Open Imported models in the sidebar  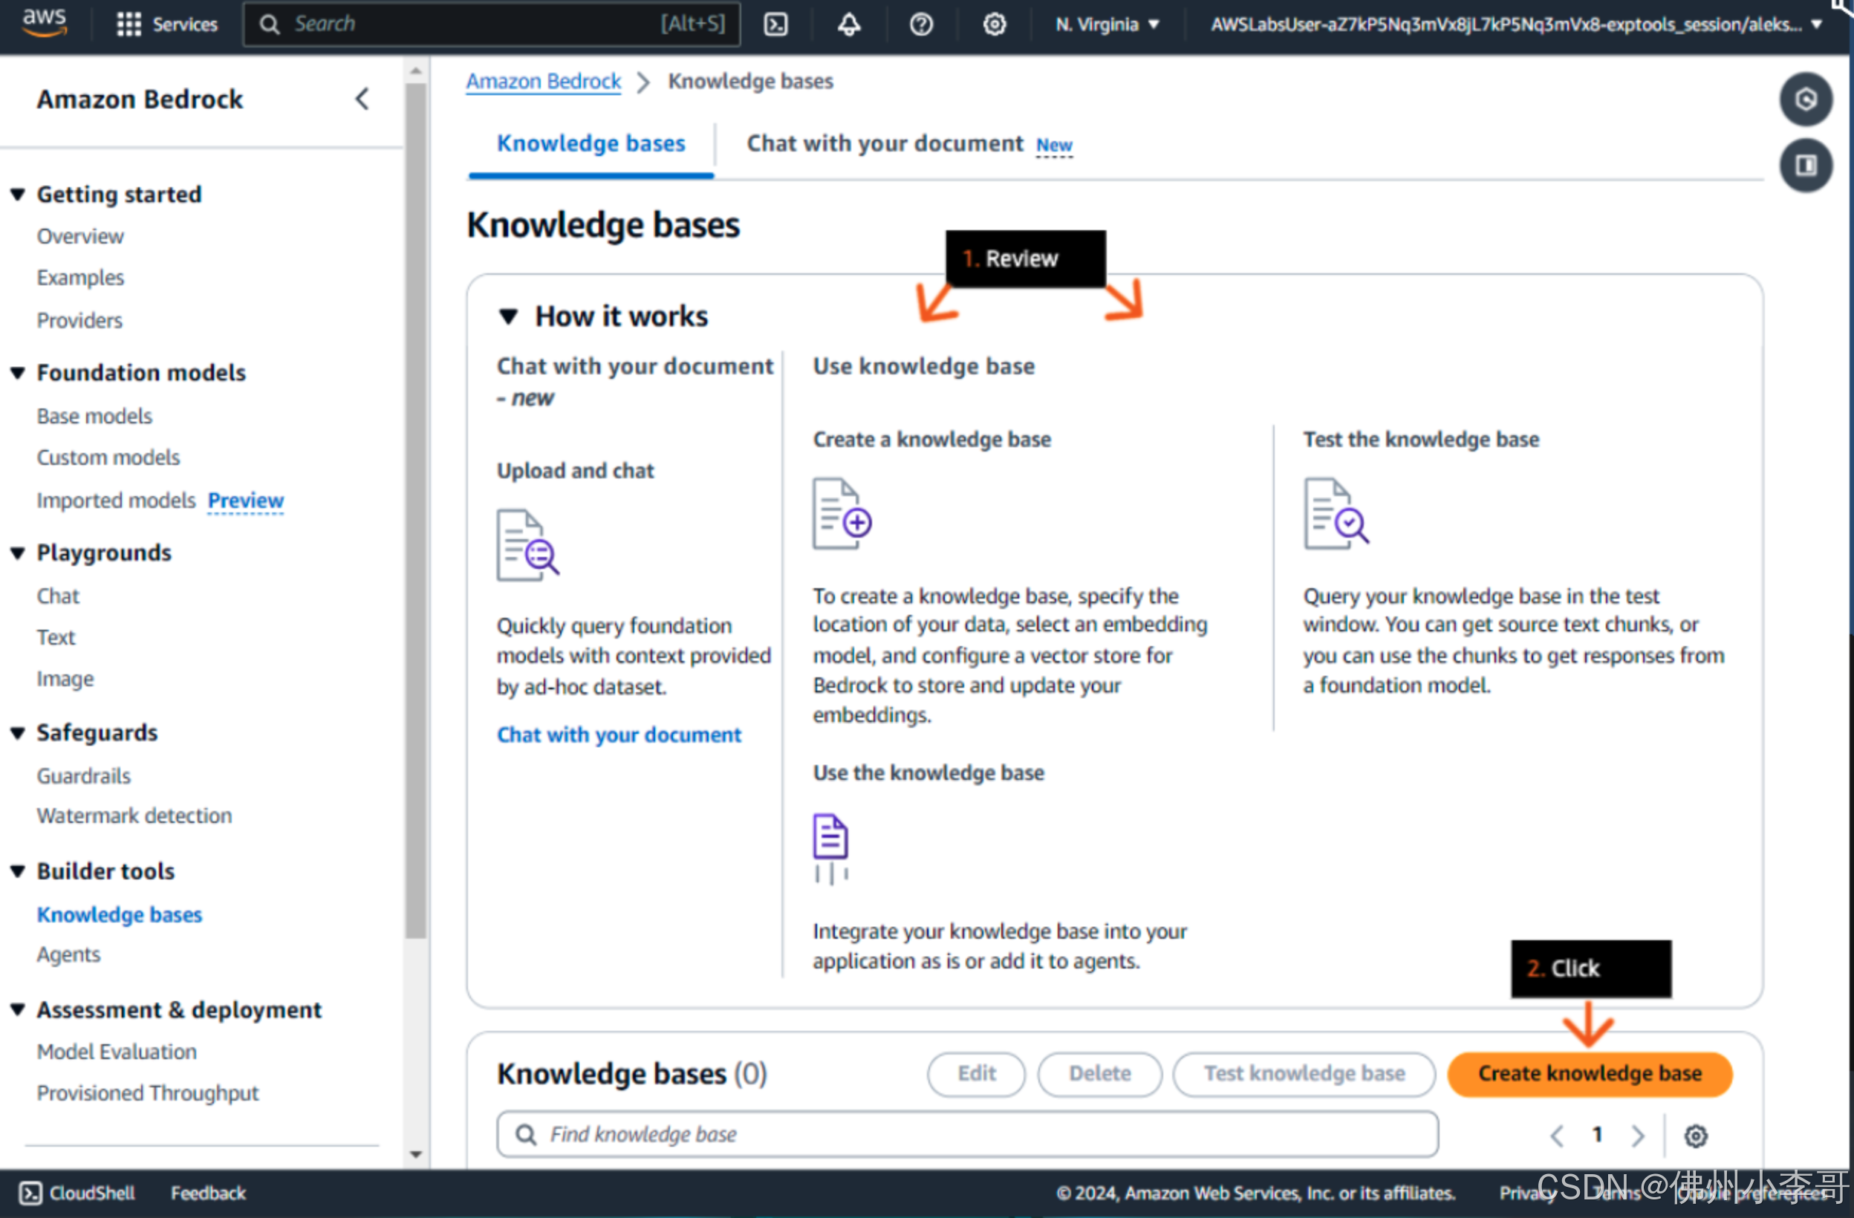(116, 500)
